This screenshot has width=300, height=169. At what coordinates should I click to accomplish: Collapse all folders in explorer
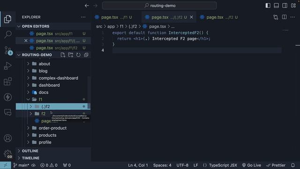(x=86, y=55)
